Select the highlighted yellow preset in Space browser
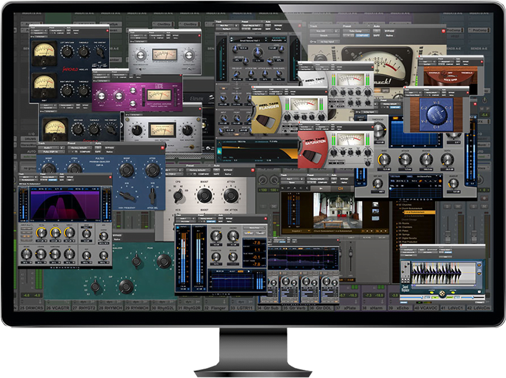This screenshot has width=506, height=378. (418, 212)
